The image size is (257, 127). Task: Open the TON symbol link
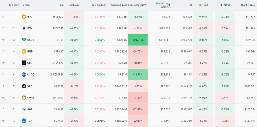(30, 121)
